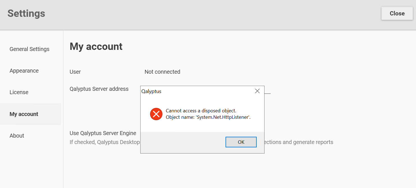The width and height of the screenshot is (416, 188).
Task: Click the User label on the account page
Action: tap(75, 72)
